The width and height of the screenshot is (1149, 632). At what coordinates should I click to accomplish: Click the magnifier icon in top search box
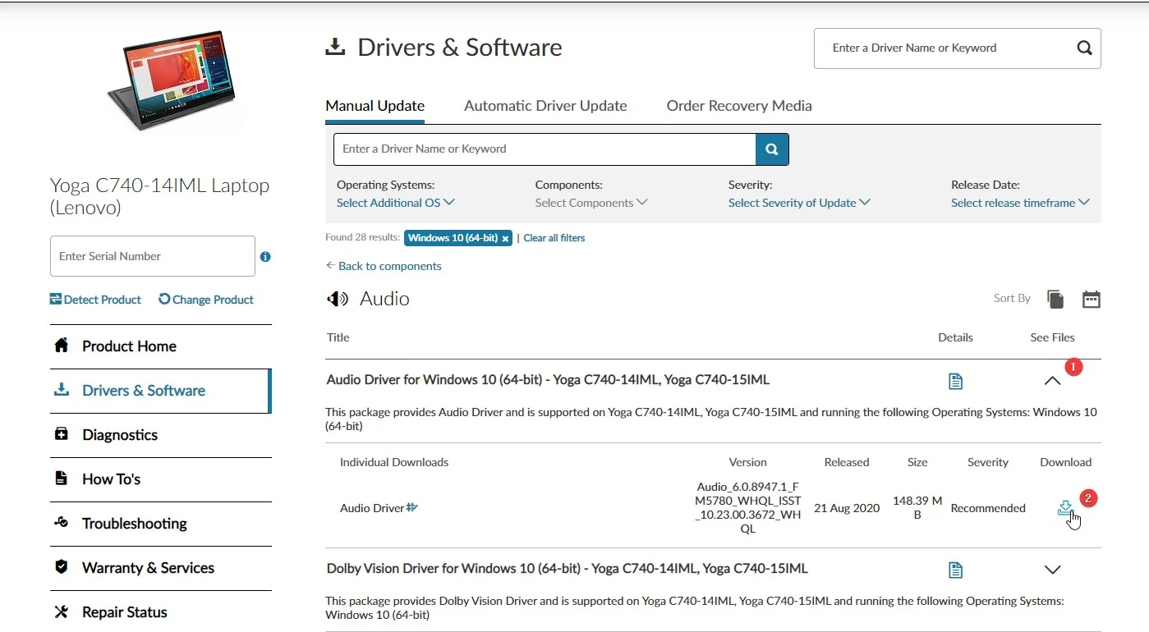pos(1084,48)
